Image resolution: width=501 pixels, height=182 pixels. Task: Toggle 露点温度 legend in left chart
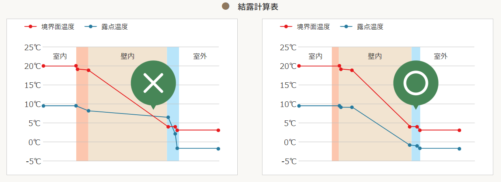[106, 27]
